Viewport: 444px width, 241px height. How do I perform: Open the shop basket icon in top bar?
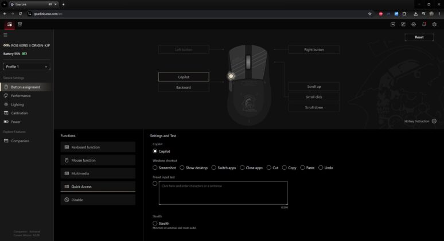pyautogui.click(x=20, y=24)
